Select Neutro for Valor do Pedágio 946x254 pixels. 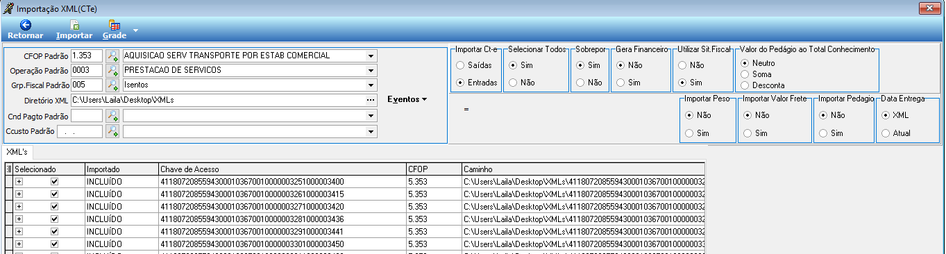pos(745,62)
